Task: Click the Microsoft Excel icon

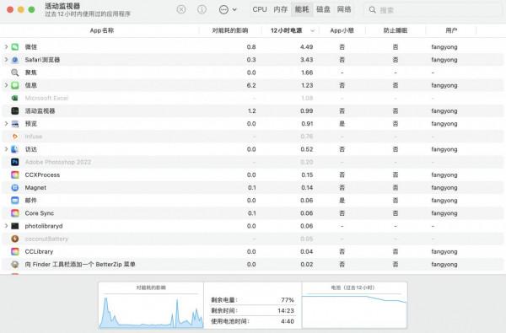Action: click(15, 98)
